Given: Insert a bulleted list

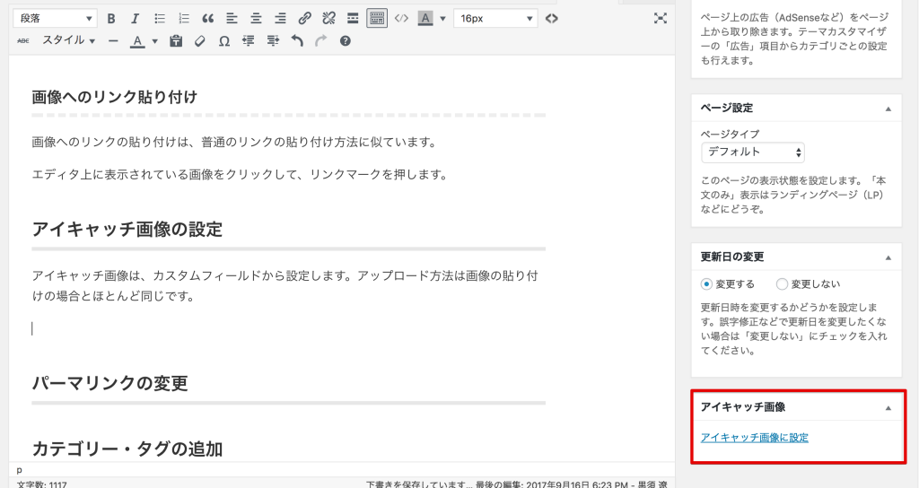Looking at the screenshot, I should click(x=160, y=19).
